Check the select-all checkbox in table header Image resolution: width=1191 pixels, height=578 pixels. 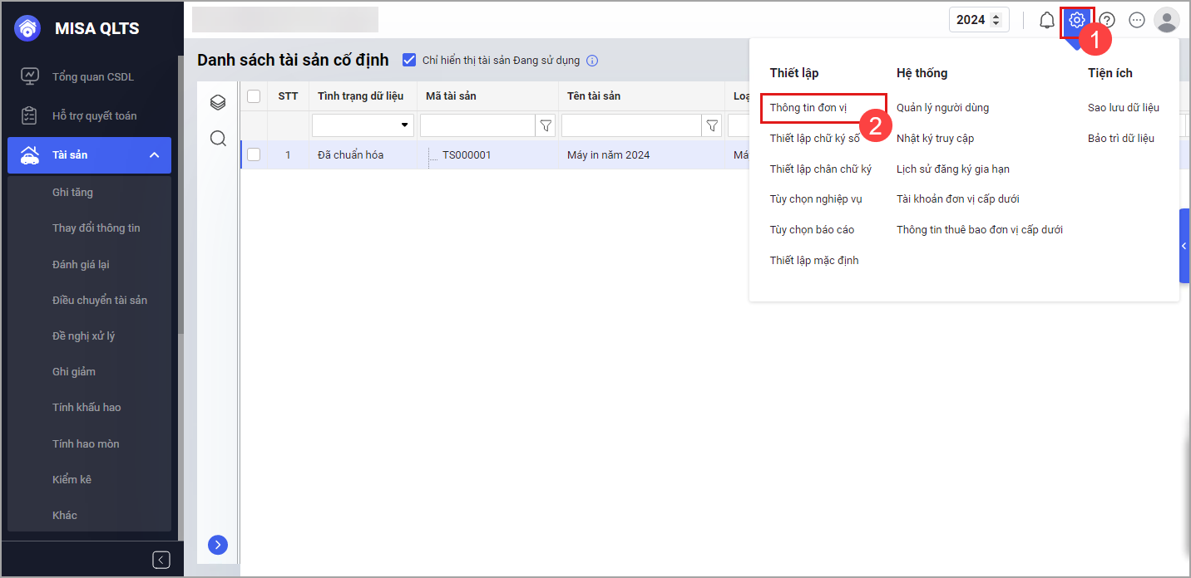click(x=254, y=96)
